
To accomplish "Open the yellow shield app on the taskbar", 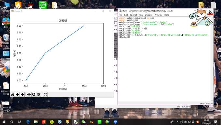I will pyautogui.click(x=68, y=122).
